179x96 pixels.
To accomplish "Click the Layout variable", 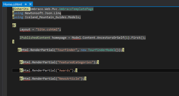I will click(x=25, y=29).
